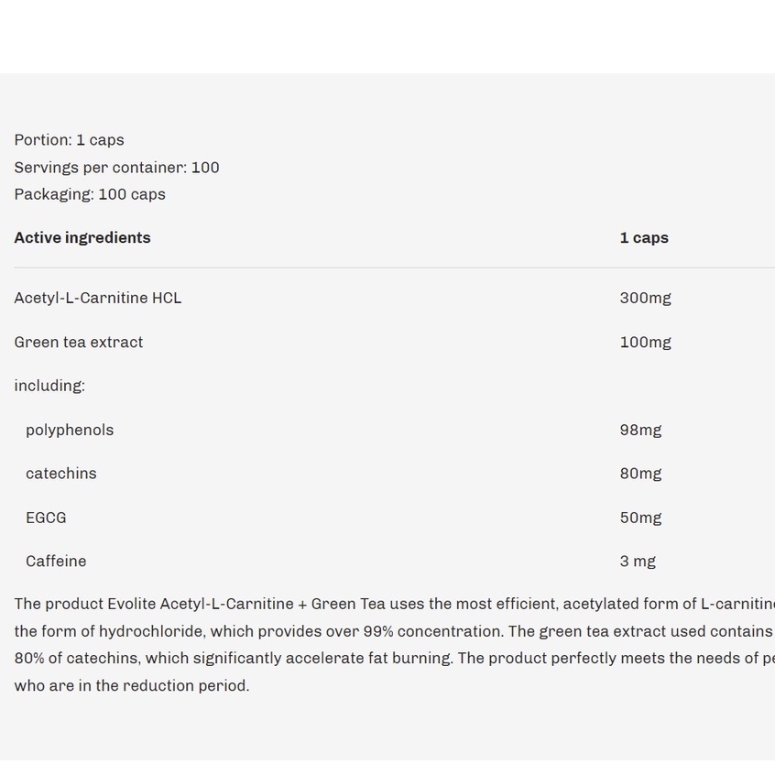Screen dimensions: 775x775
Task: Click the 'Portion: 1 caps' line
Action: point(69,140)
